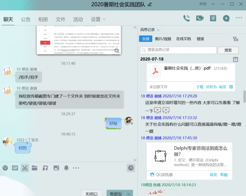Select the 图片/视频 filter tab
This screenshot has width=246, height=196.
click(x=163, y=39)
